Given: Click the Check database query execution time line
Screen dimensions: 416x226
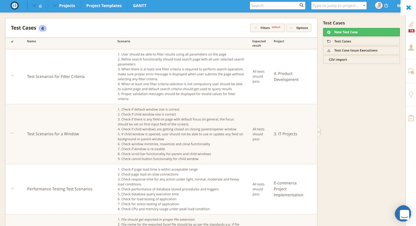Looking at the screenshot, I should click(x=148, y=194).
